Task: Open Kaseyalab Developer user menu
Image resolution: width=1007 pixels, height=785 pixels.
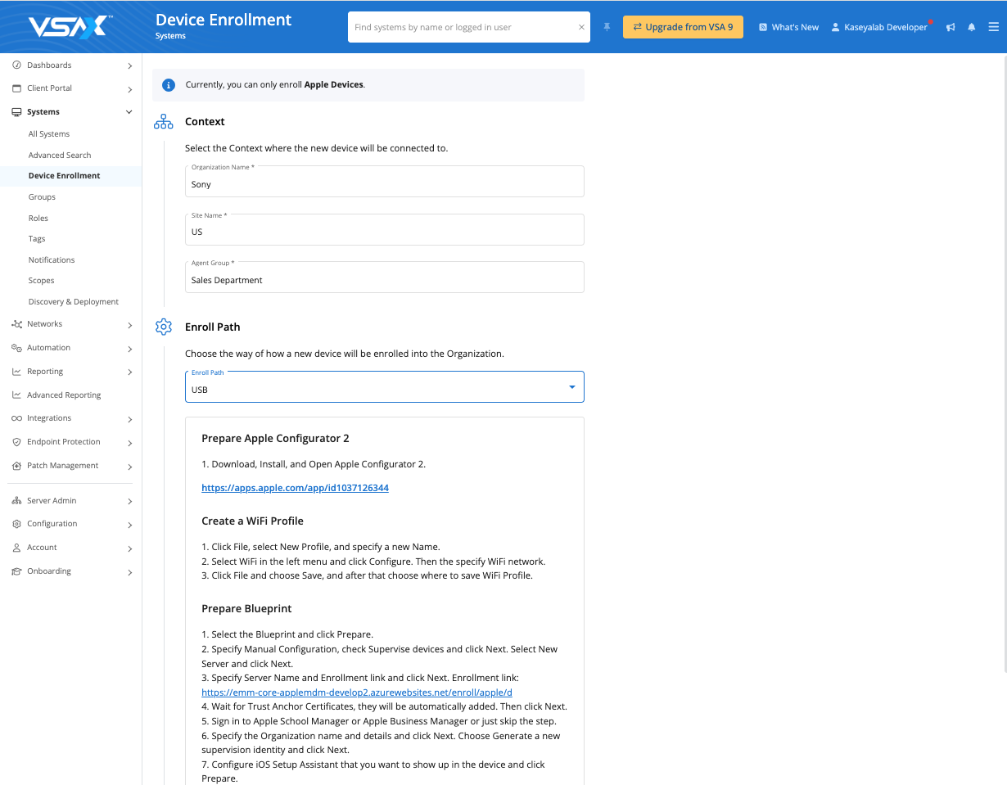Action: pos(880,27)
